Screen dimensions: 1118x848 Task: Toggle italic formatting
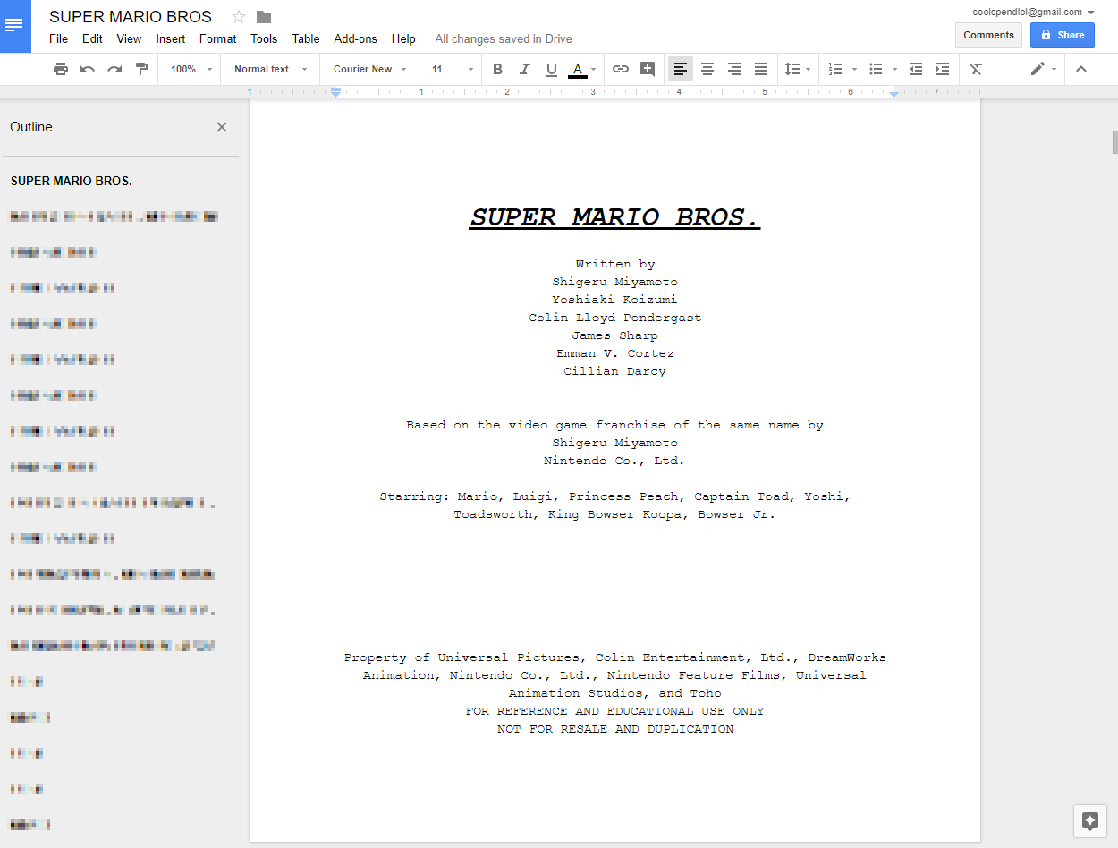click(x=525, y=69)
